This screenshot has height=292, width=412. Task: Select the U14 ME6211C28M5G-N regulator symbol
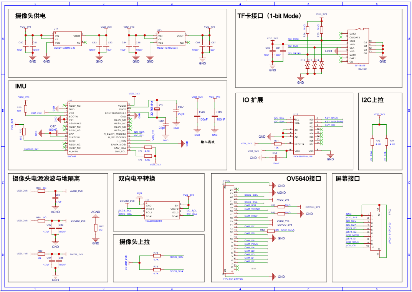coord(68,39)
